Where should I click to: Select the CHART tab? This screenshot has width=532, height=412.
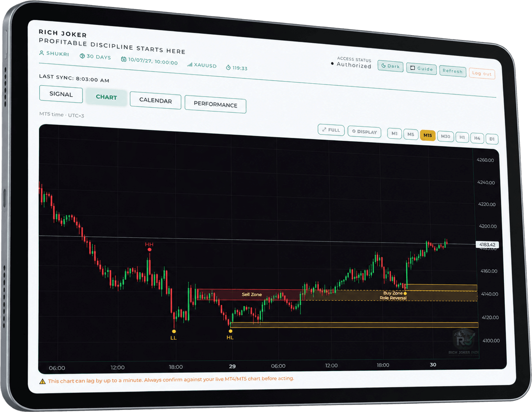[106, 97]
